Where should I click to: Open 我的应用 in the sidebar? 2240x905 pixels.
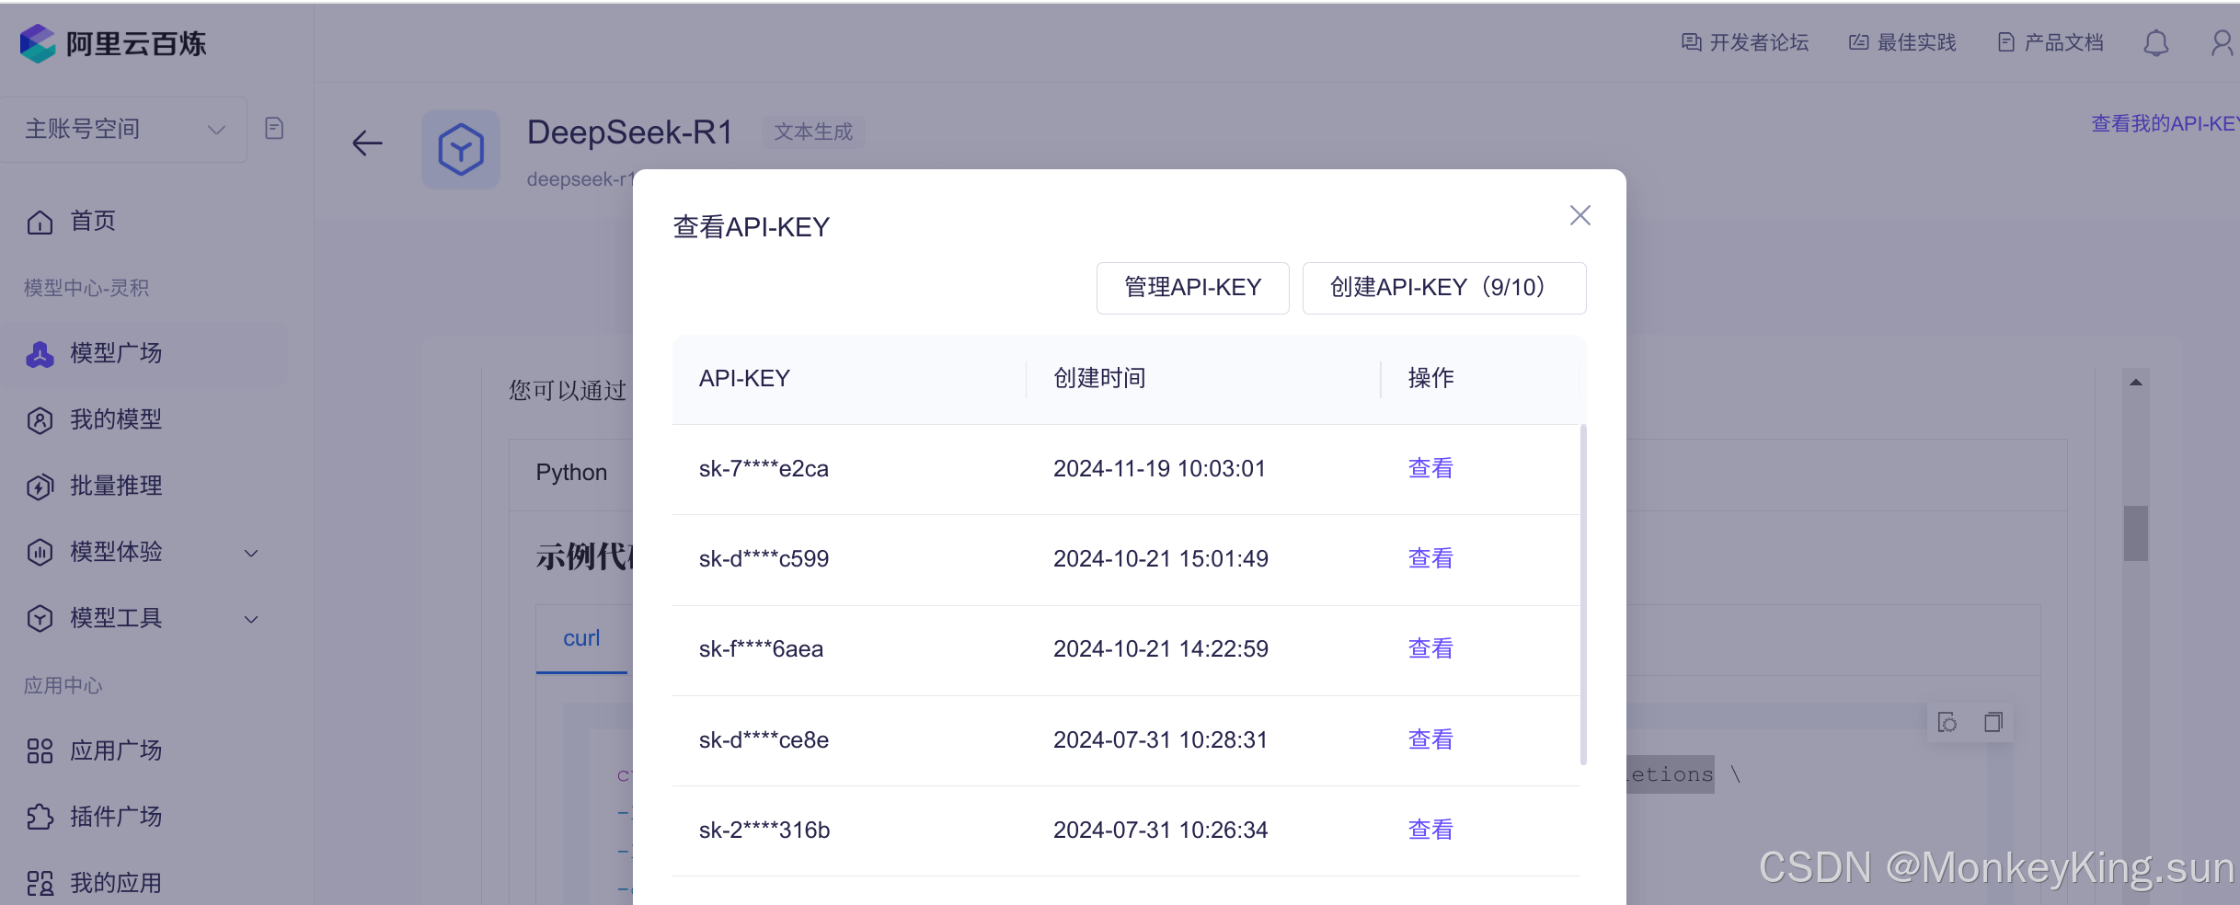pyautogui.click(x=116, y=883)
